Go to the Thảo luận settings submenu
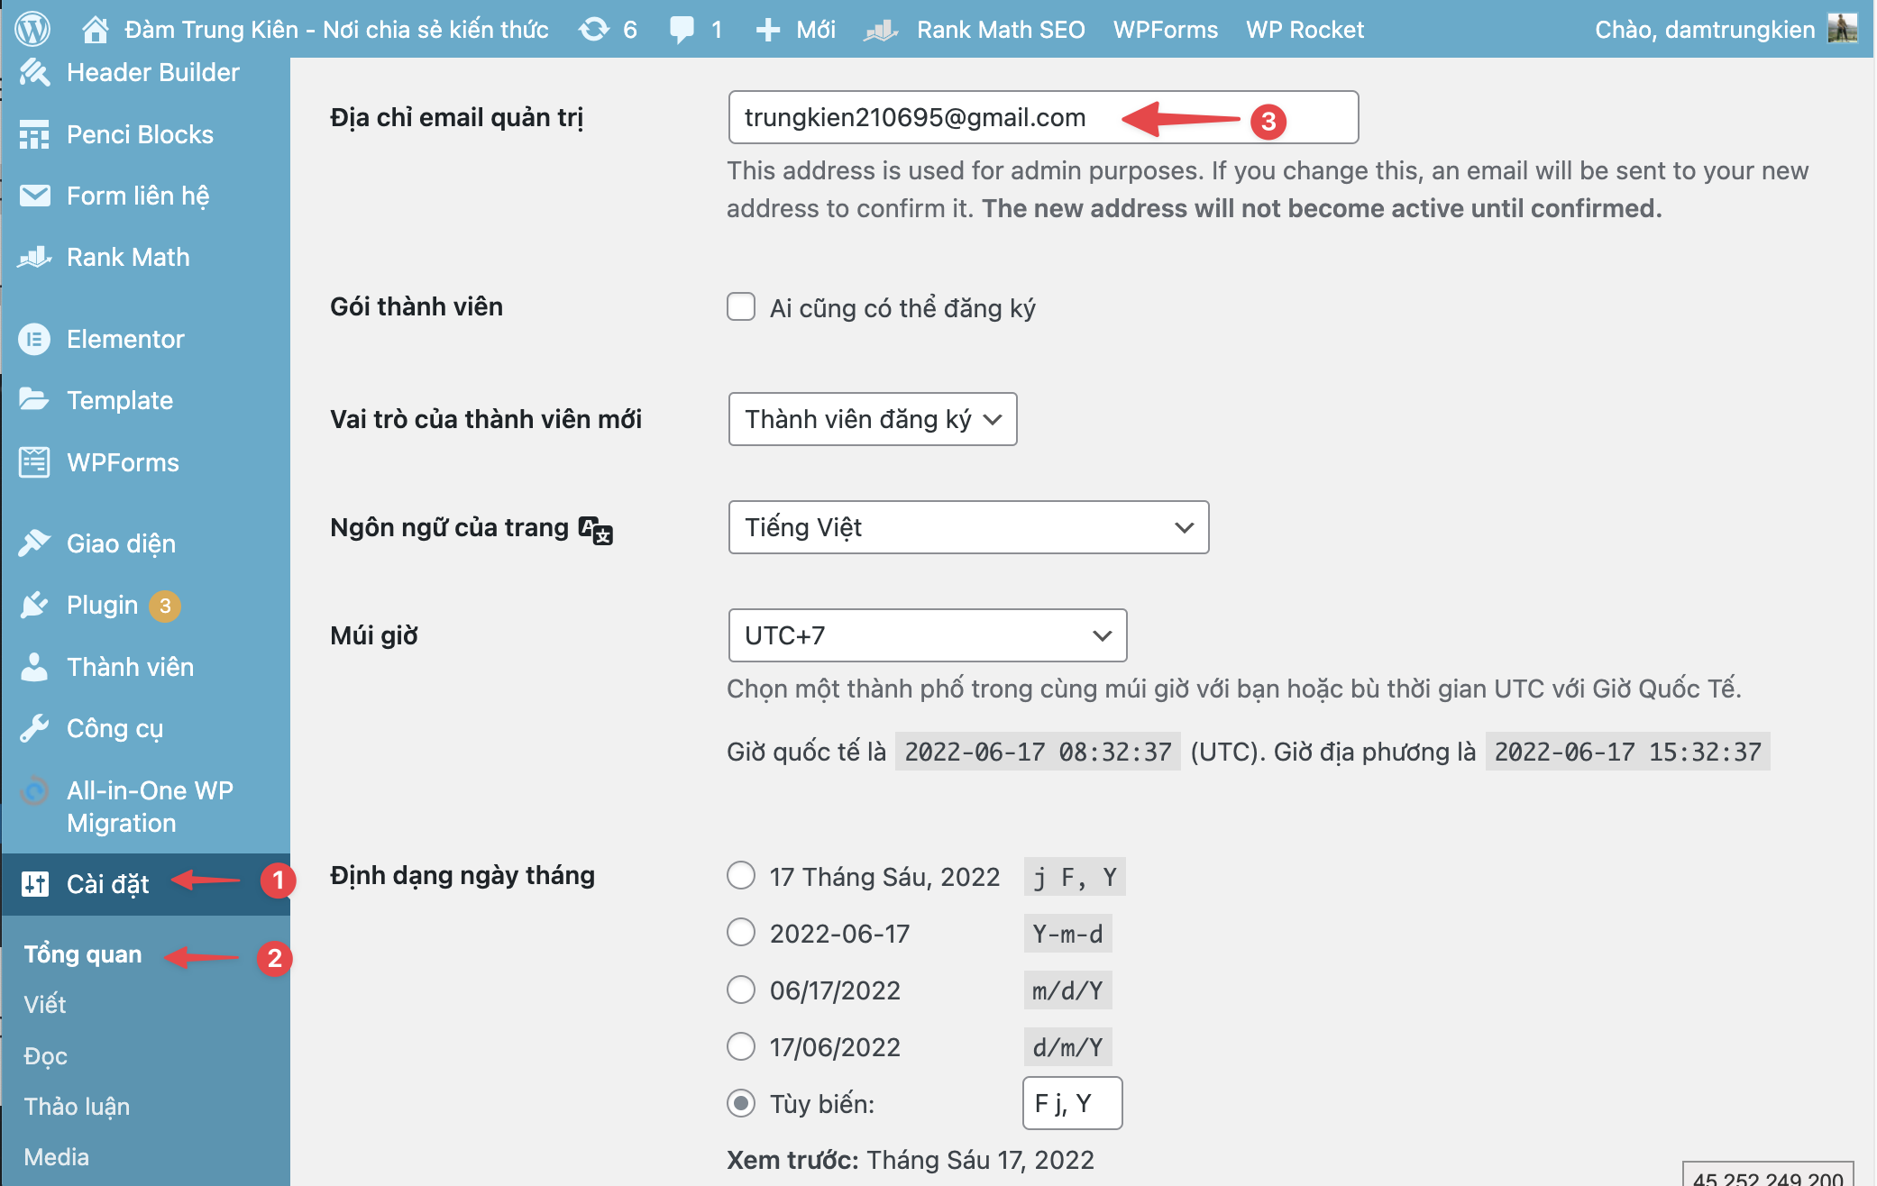Screen dimensions: 1877x1186 pos(77,1106)
